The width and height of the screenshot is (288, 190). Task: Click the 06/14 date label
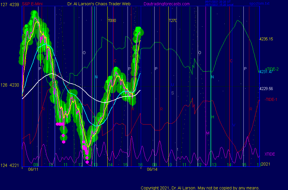(152, 169)
